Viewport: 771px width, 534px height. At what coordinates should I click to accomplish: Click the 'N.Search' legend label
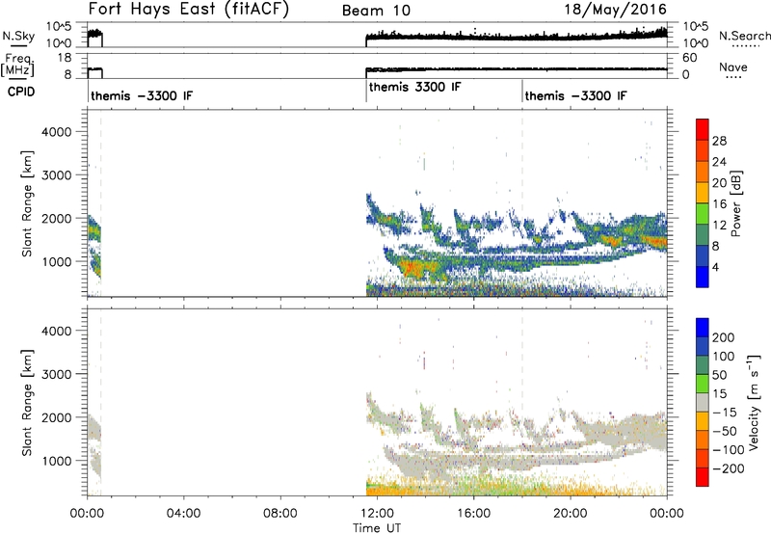(x=745, y=36)
